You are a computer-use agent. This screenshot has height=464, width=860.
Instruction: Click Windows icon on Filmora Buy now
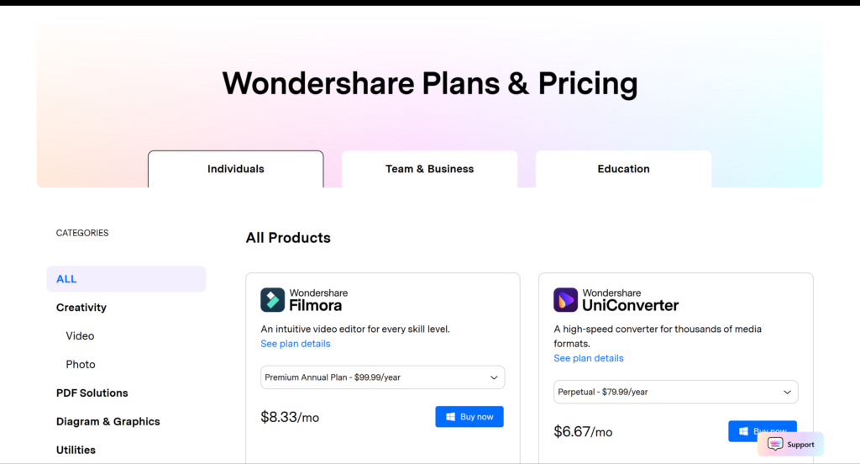(x=450, y=417)
